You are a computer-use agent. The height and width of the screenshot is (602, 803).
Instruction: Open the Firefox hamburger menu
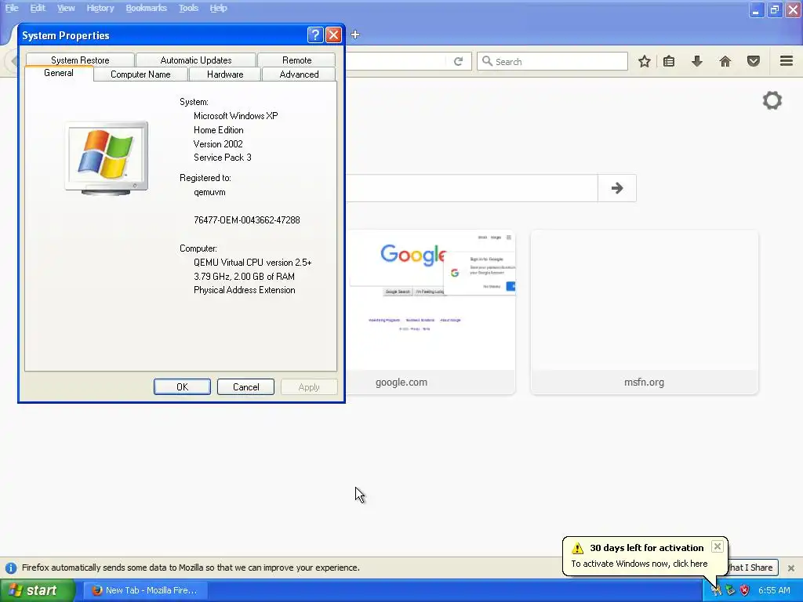[787, 61]
